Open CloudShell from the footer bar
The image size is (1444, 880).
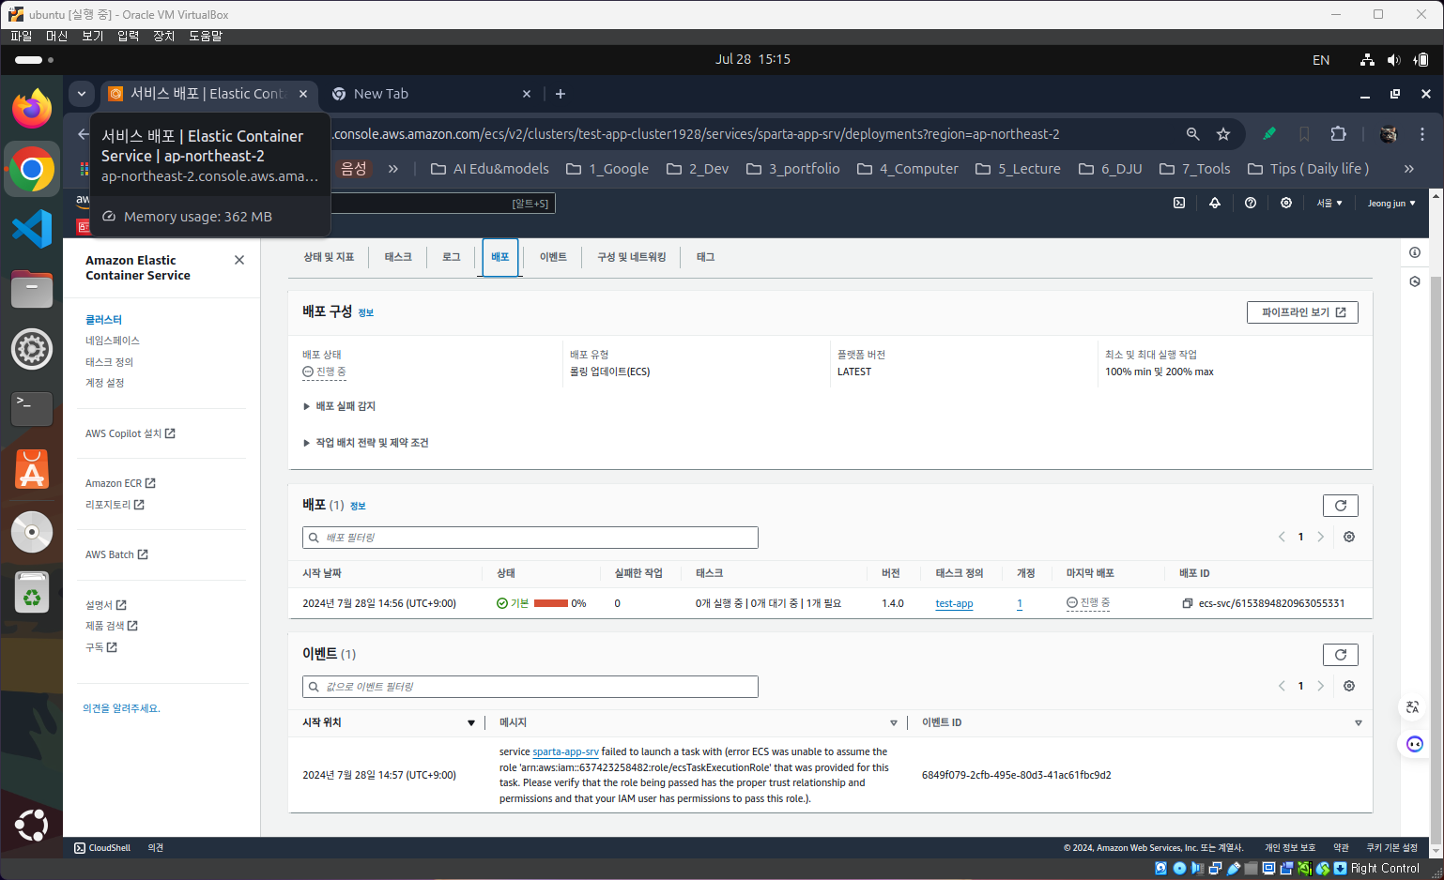(102, 848)
